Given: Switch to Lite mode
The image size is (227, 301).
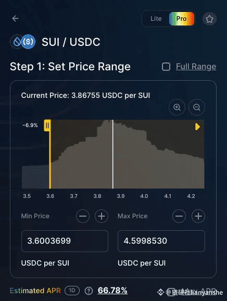Looking at the screenshot, I should pyautogui.click(x=156, y=19).
